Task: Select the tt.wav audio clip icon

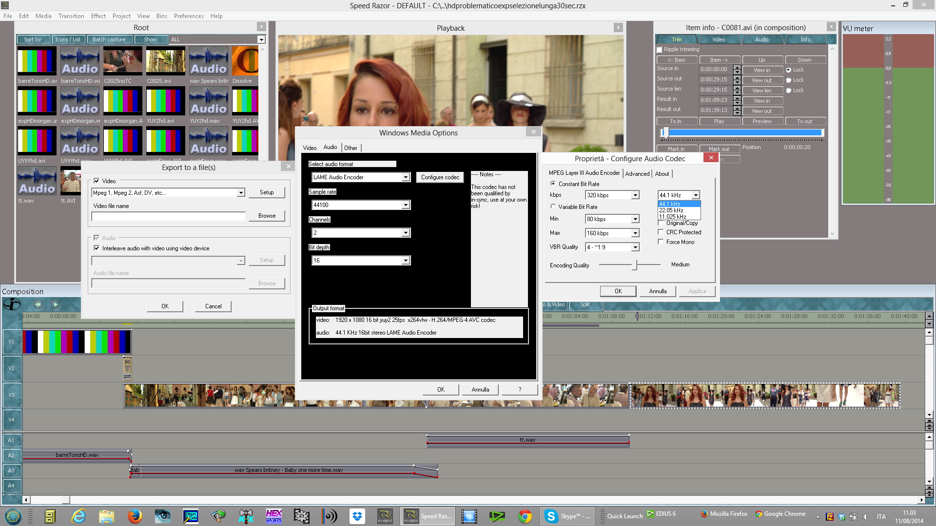Action: tap(37, 181)
